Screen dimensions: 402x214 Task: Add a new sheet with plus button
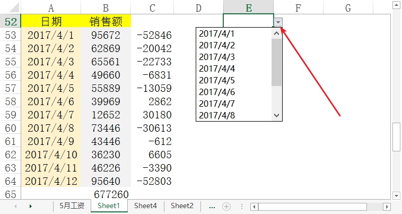226,207
